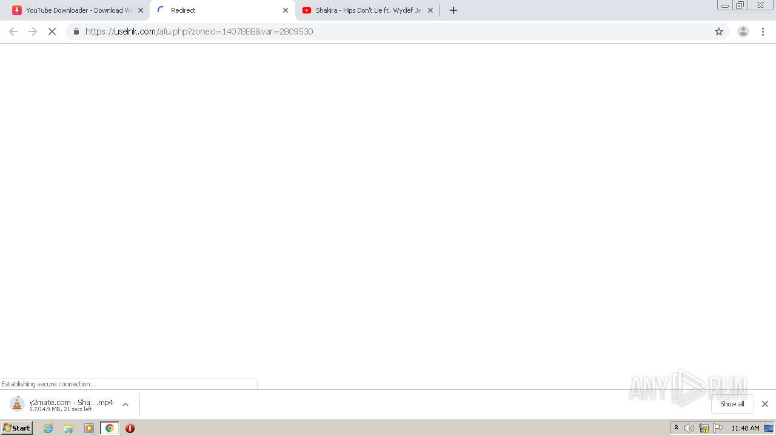Switch to Shakira Hips Don't Lie tab
Screen dimensions: 776x436
(x=368, y=10)
